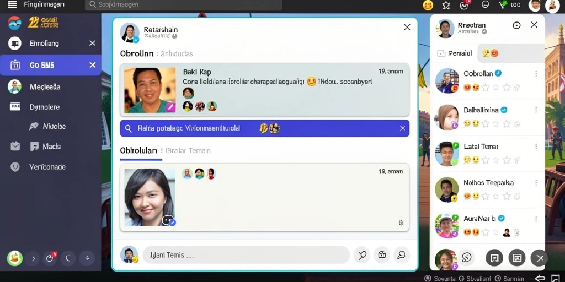Open three-dot menu next to Dalhallinisa

[x=536, y=110]
